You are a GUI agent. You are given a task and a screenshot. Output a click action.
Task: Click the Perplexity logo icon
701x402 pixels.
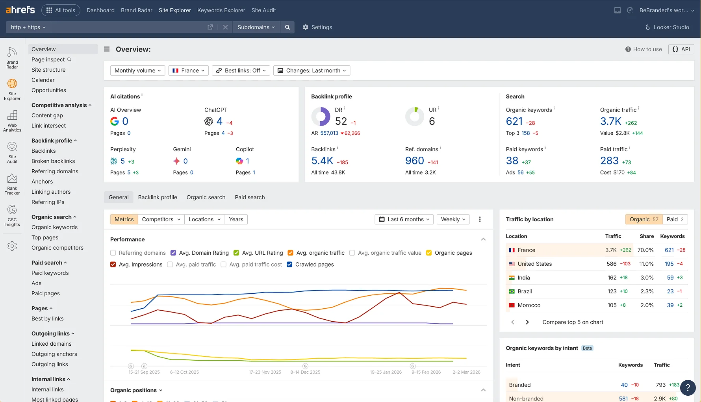tap(114, 161)
